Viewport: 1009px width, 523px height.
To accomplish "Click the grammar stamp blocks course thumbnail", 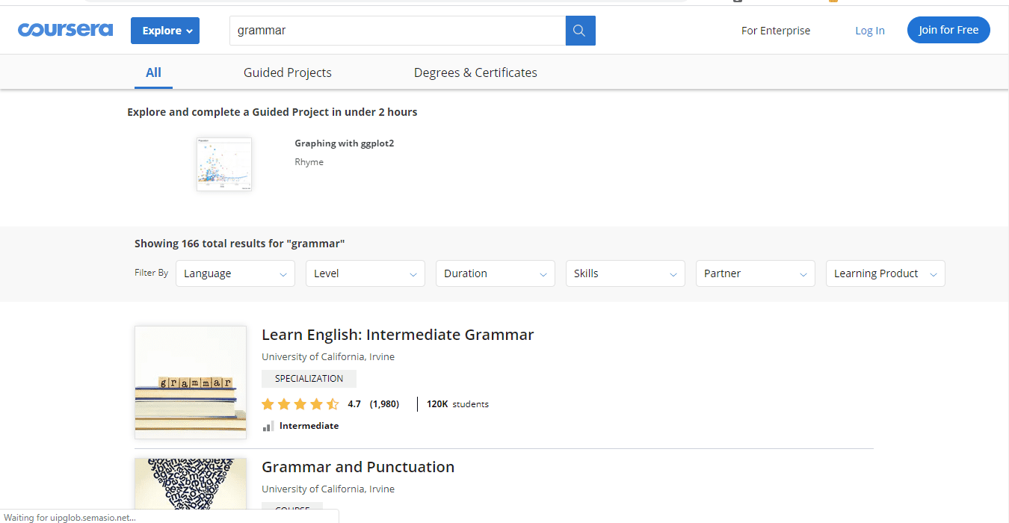I will pos(191,383).
